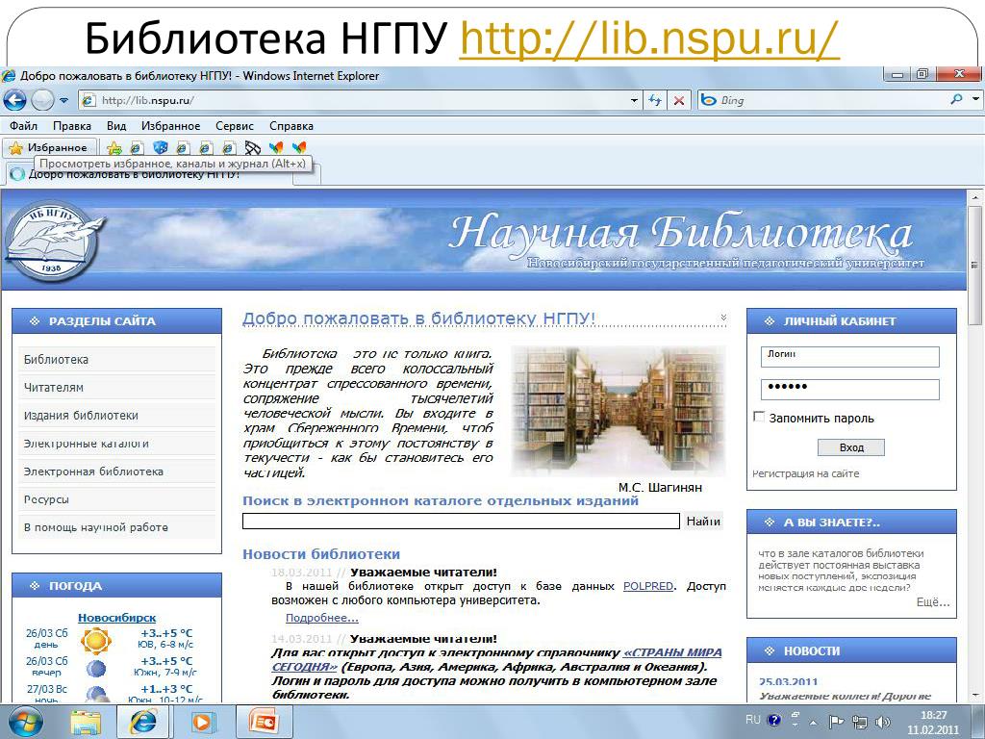Click the last MSN butterfly favorites icon
This screenshot has width=985, height=739.
click(299, 147)
